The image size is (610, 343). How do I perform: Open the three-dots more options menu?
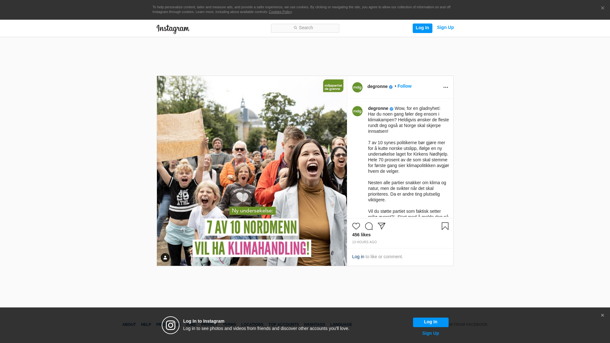coord(445,87)
